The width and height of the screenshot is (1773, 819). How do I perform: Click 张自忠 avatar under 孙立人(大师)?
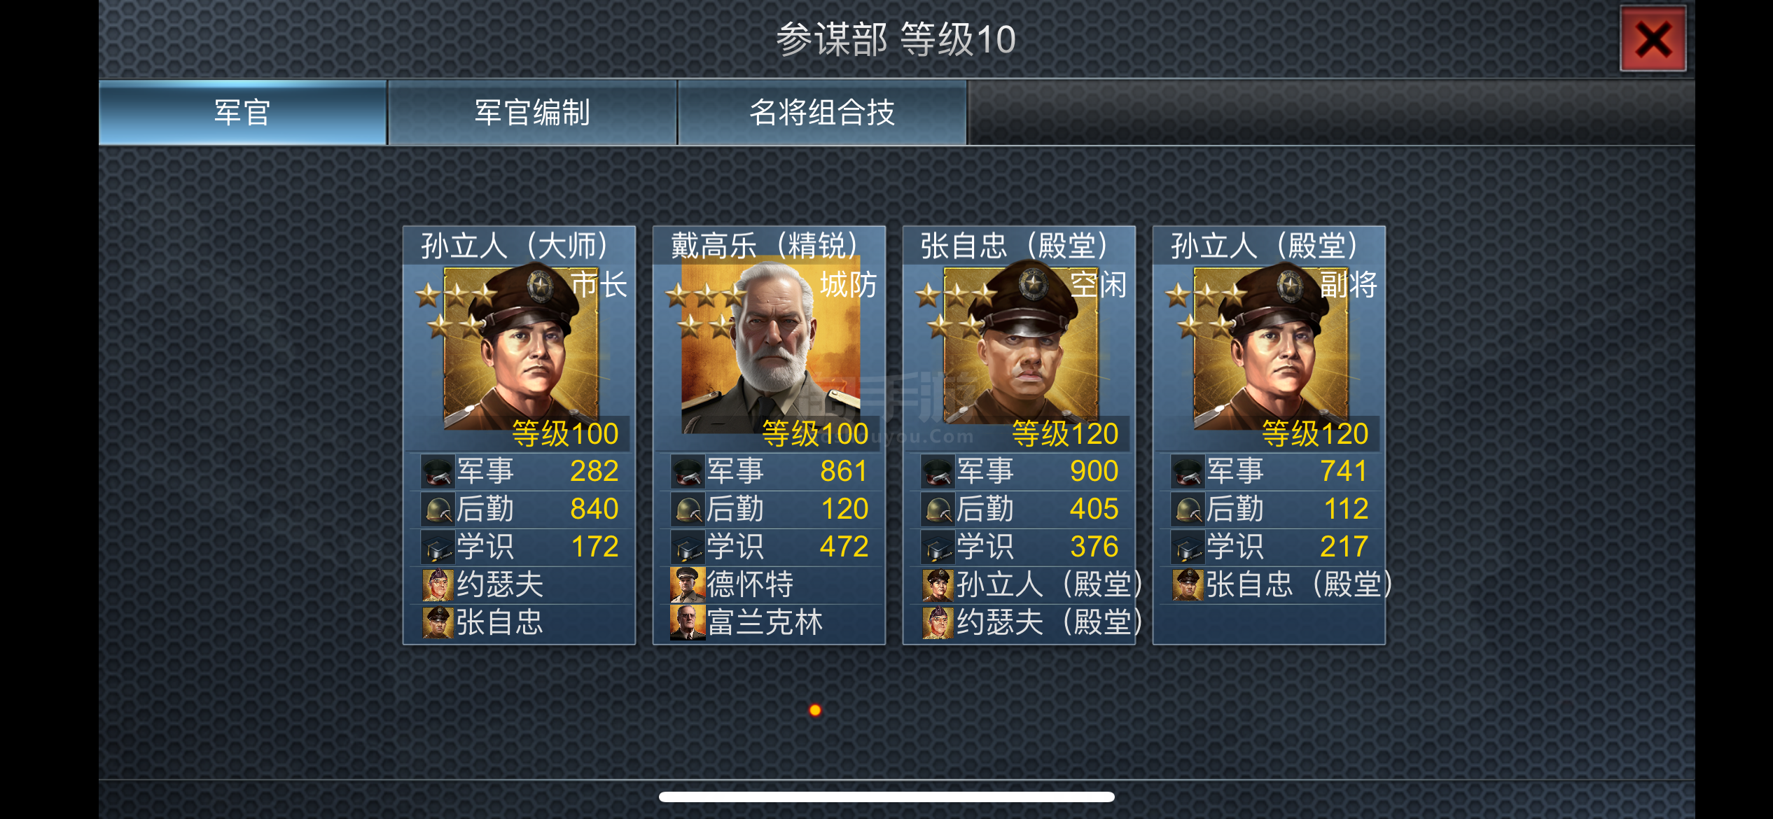tap(438, 623)
